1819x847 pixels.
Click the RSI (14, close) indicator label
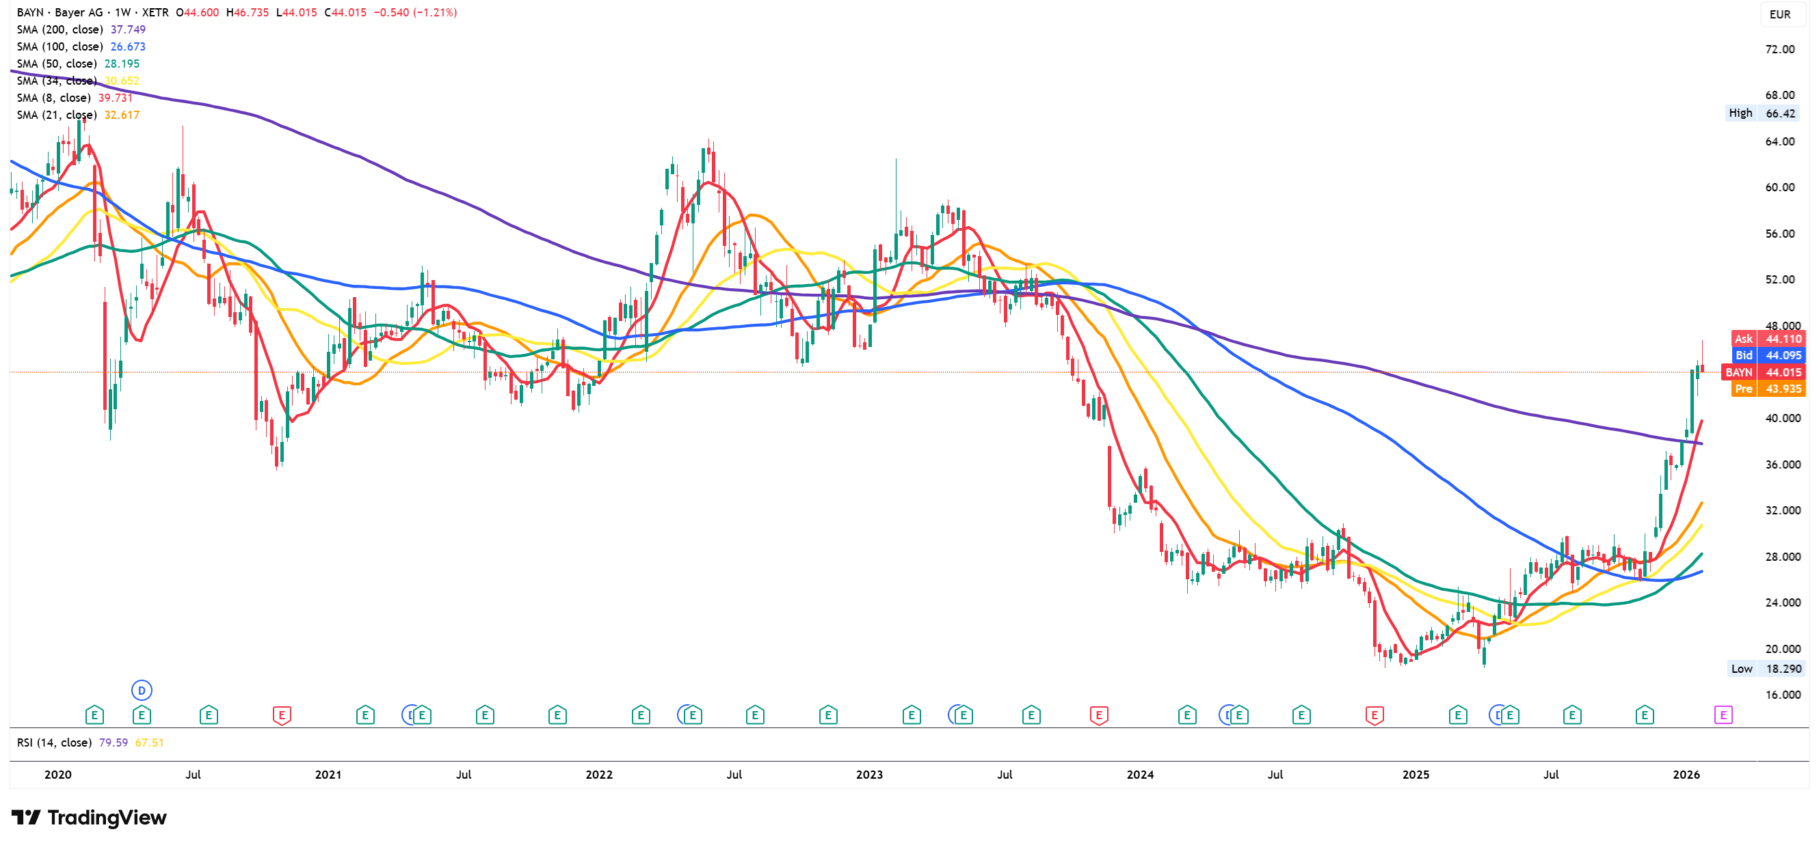[x=55, y=742]
